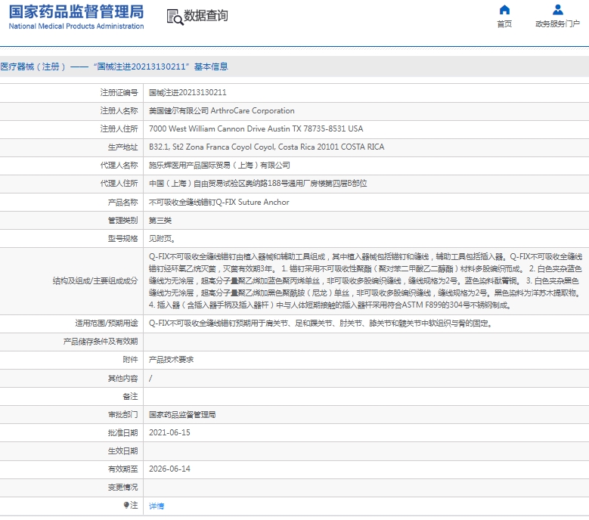Click expiry date 2026-06-14

(169, 469)
